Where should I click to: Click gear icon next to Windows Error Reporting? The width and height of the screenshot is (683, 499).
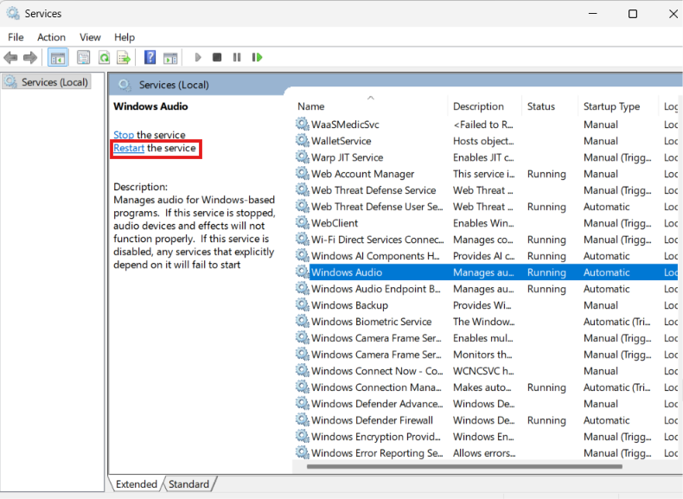coord(303,453)
